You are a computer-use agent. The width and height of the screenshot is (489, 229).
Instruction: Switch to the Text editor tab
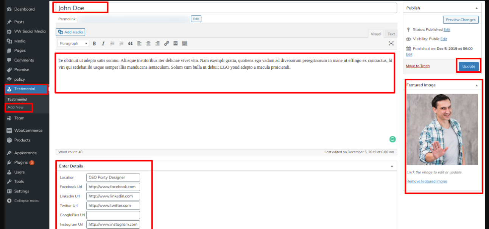coord(391,34)
